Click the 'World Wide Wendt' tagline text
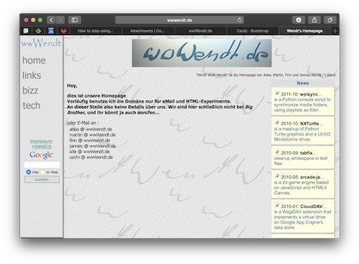Viewport: 359px width, 264px height. point(266,75)
